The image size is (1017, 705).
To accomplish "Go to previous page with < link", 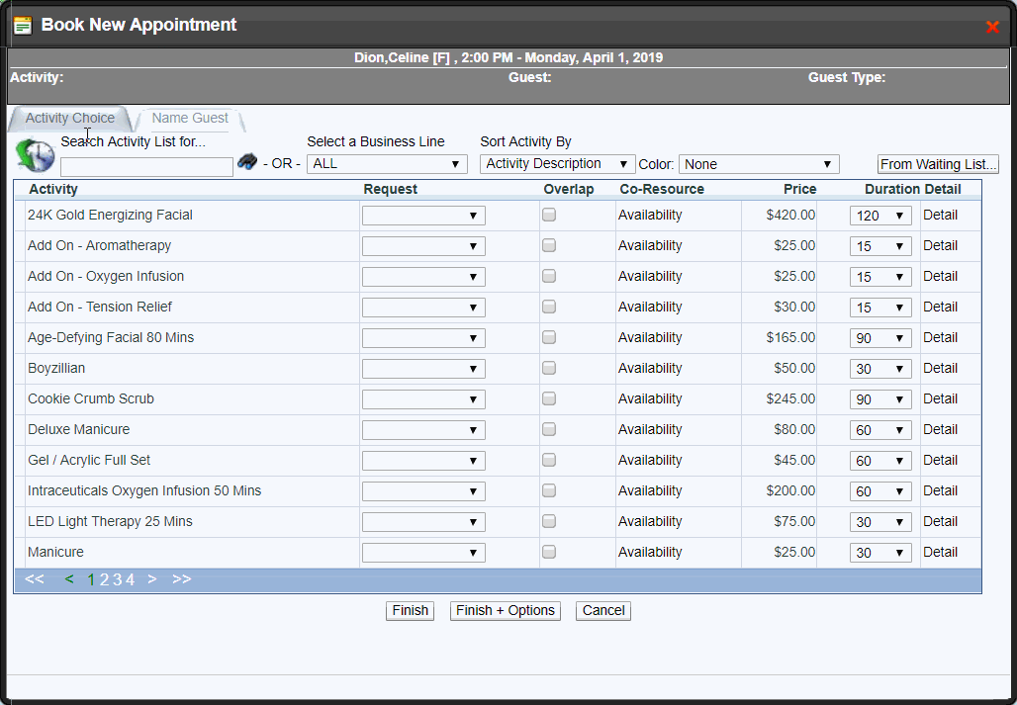I will click(69, 579).
